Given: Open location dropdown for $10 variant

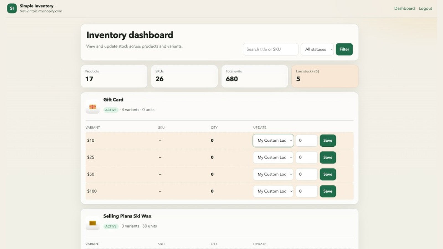Looking at the screenshot, I should 273,141.
